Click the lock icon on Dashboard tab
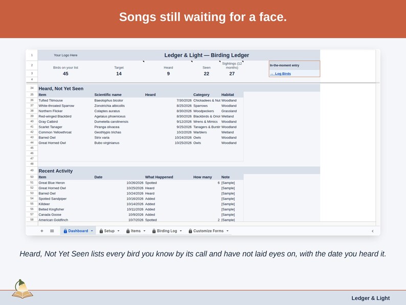The image size is (406, 305). [x=65, y=231]
